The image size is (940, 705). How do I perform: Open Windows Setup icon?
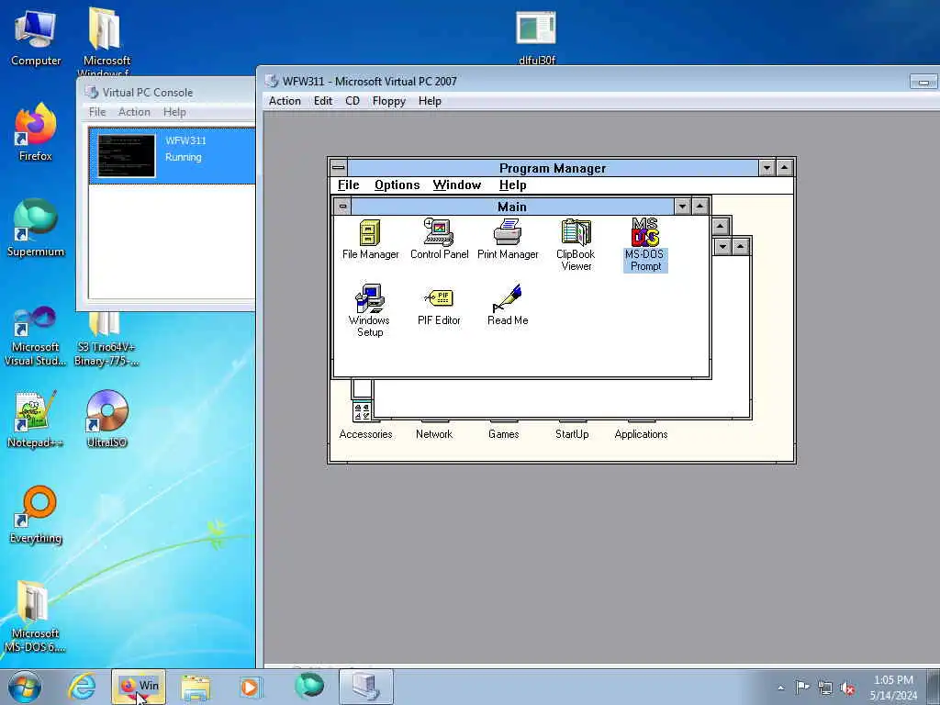tap(370, 310)
